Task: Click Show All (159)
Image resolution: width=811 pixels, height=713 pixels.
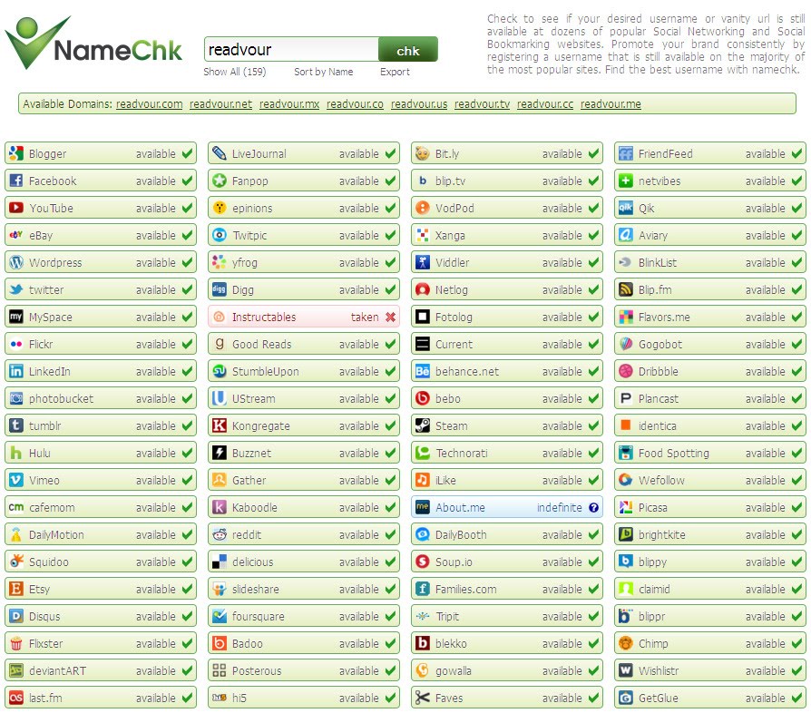Action: (x=234, y=72)
